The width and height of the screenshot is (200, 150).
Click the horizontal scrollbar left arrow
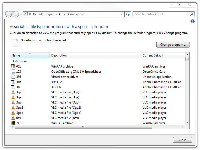(12, 127)
